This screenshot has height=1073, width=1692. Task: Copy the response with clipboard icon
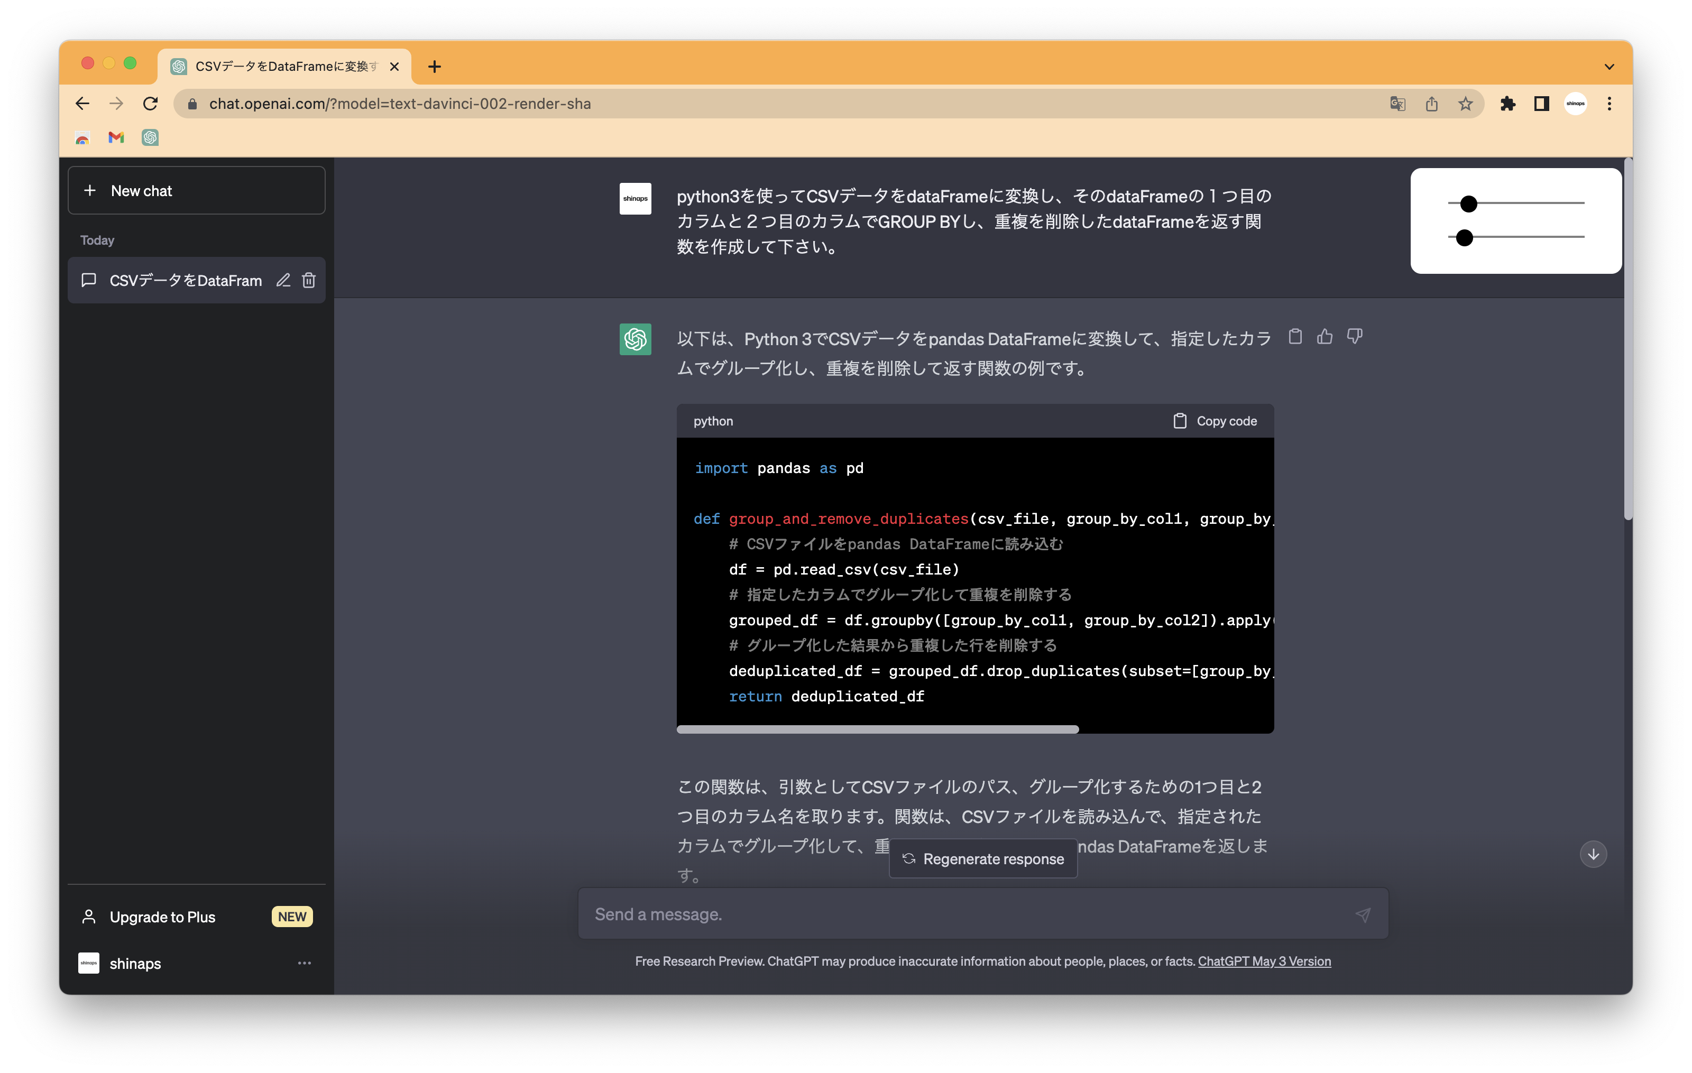click(x=1295, y=336)
